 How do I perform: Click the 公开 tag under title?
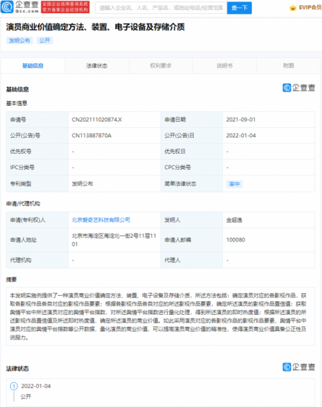click(x=44, y=41)
